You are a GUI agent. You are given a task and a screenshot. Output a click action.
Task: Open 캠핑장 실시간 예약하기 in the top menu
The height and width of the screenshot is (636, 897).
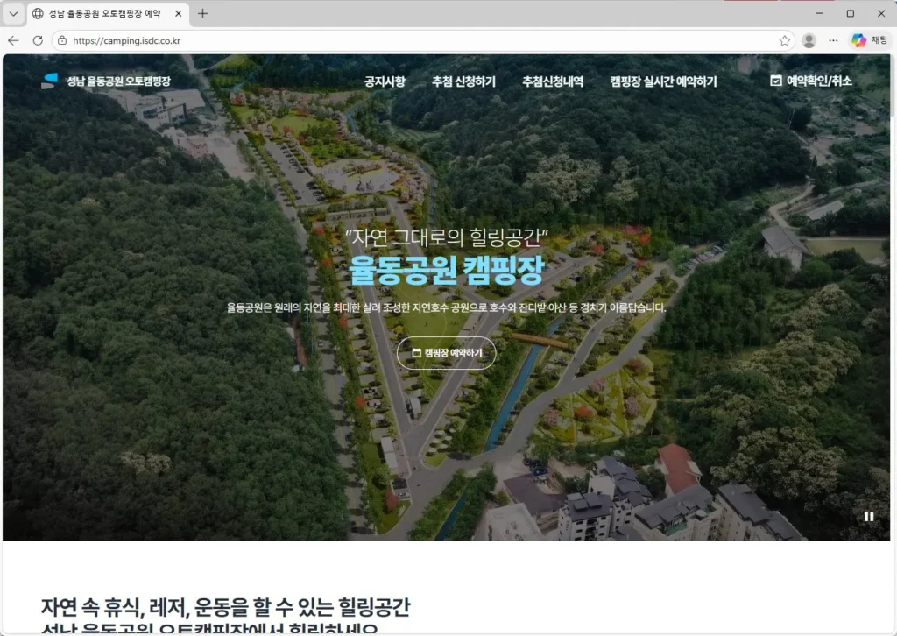(x=663, y=81)
